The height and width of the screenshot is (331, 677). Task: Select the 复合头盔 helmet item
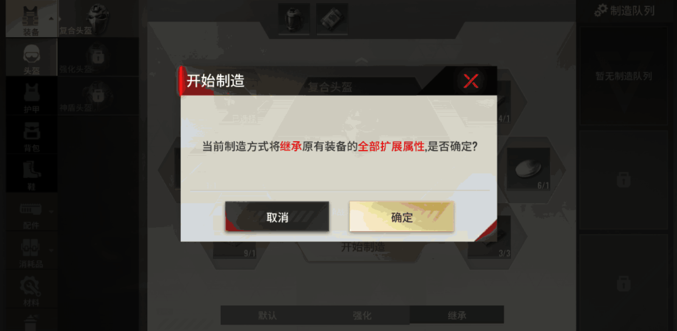[x=98, y=19]
